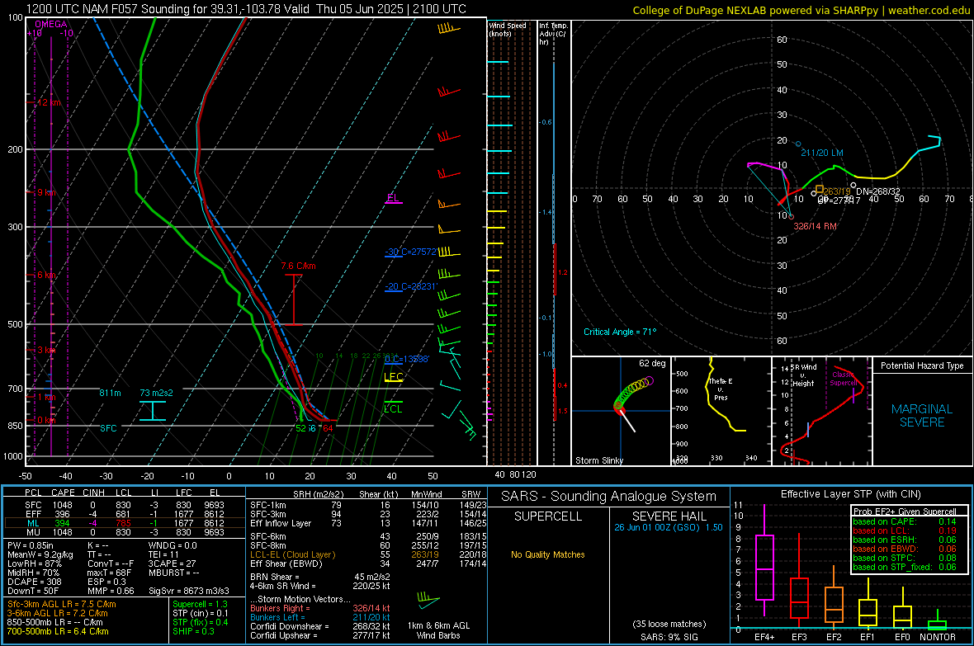974x646 pixels.
Task: Click the 'Eff Inflow Layer' table row
Action: coord(368,523)
